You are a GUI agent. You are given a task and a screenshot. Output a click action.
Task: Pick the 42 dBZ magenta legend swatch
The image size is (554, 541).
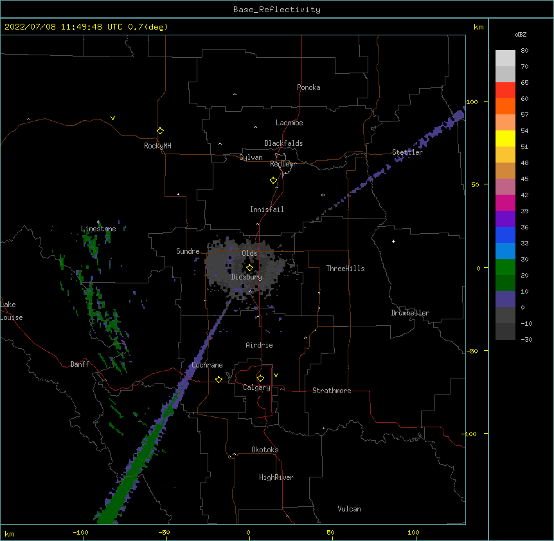pos(505,202)
